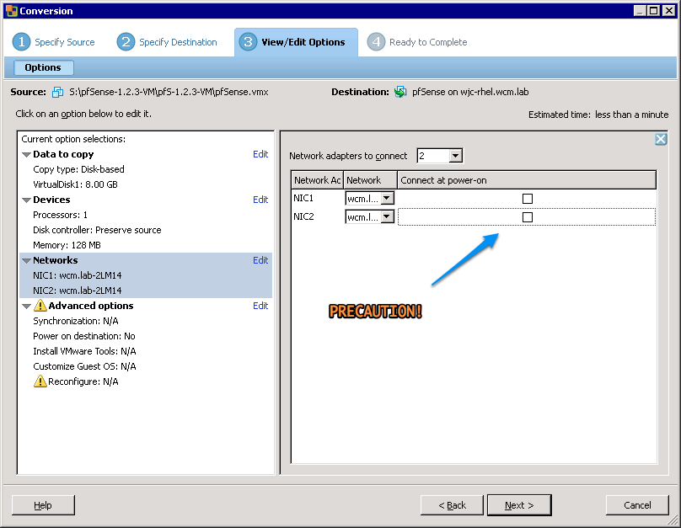Select Copy type: Disk-based row
The image size is (681, 528).
(78, 169)
